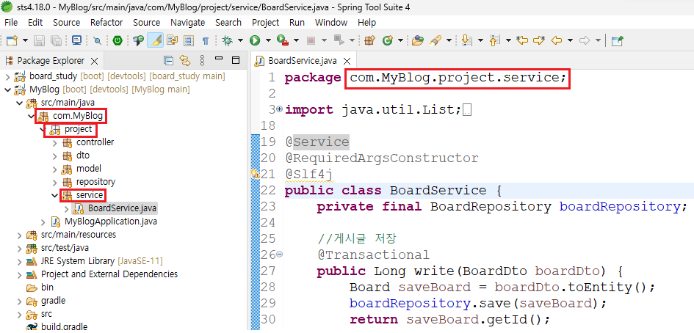Collapse the src/main/java folder
The height and width of the screenshot is (333, 694).
[x=19, y=103]
